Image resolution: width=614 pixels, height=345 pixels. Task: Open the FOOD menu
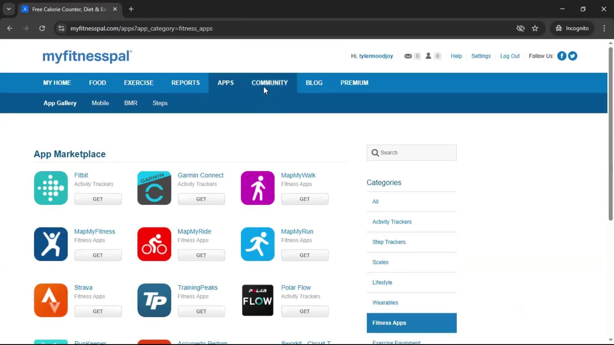tap(98, 83)
